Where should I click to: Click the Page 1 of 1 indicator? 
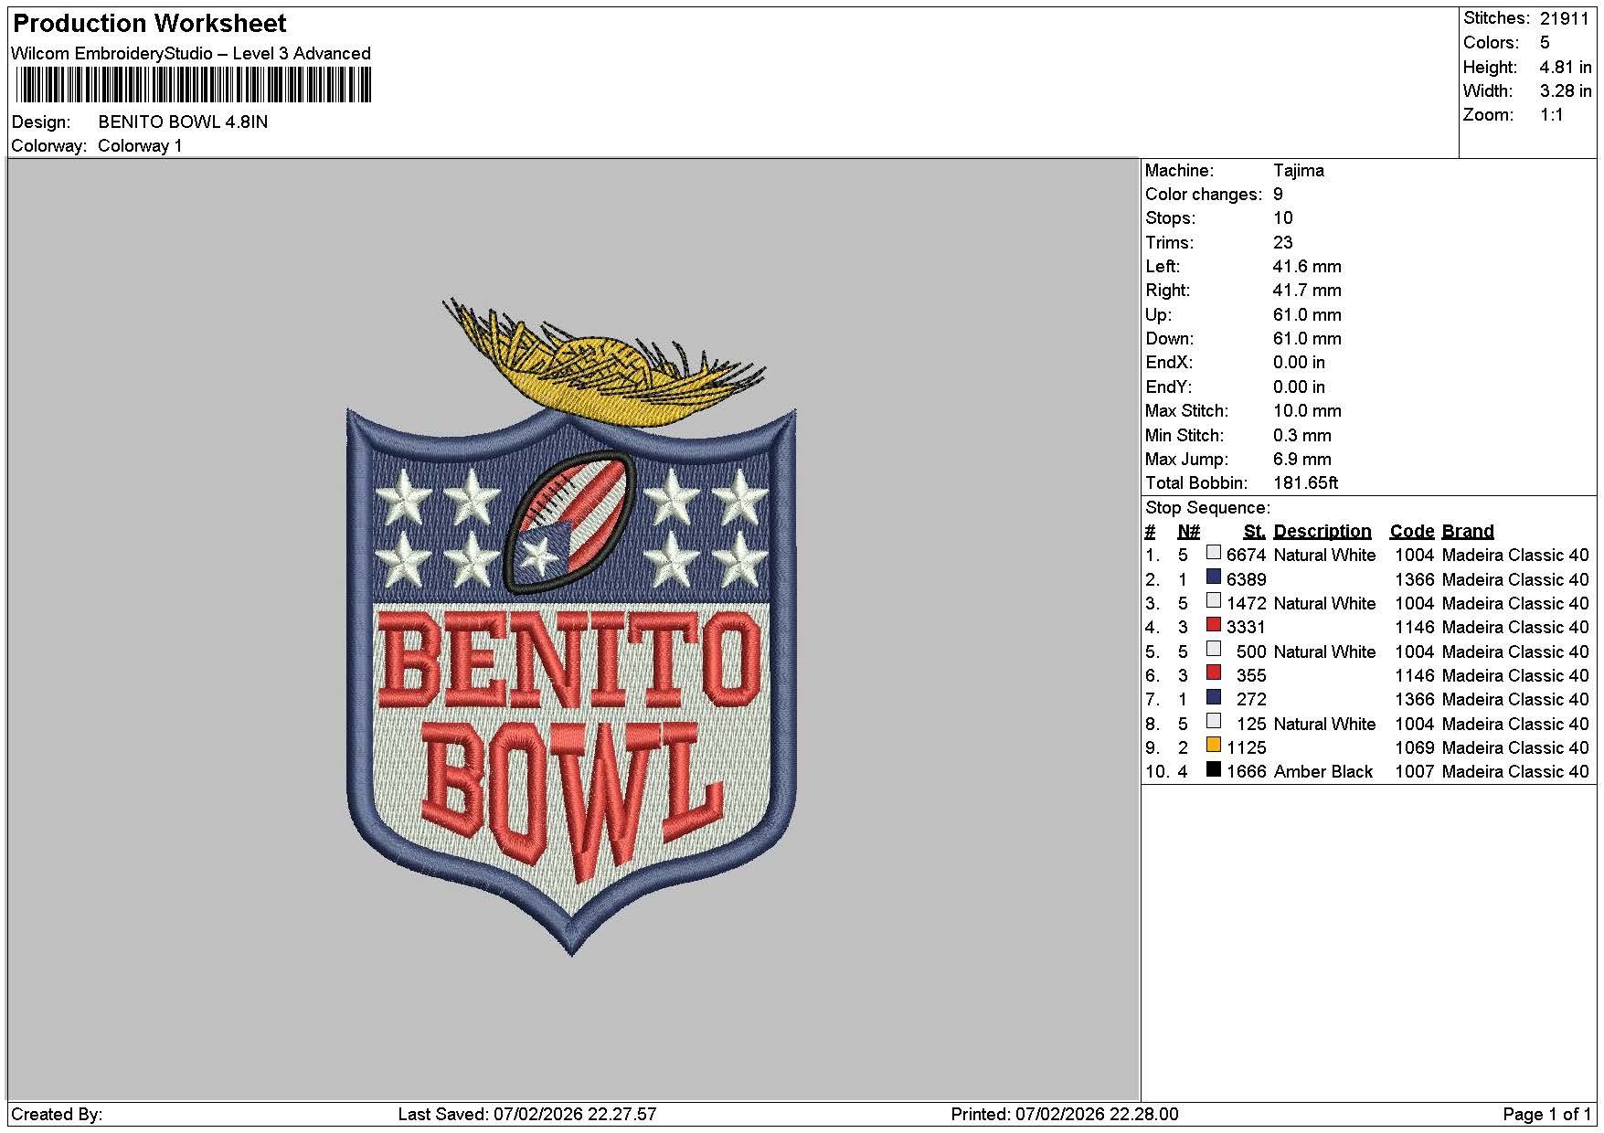(x=1546, y=1114)
